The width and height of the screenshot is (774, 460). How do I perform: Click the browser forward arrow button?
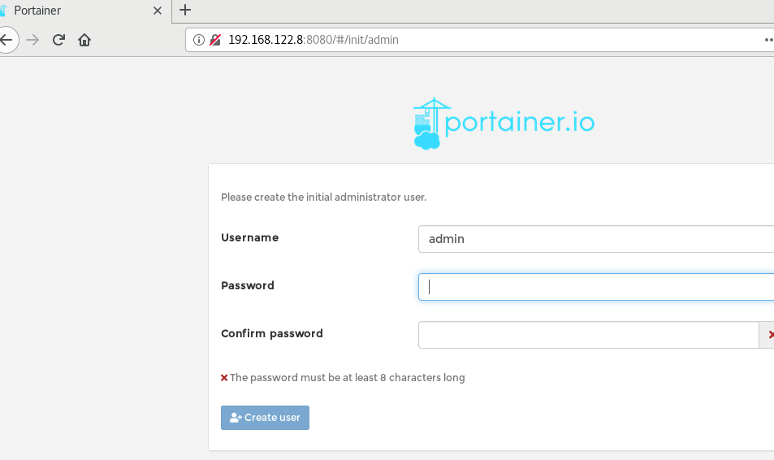point(32,40)
